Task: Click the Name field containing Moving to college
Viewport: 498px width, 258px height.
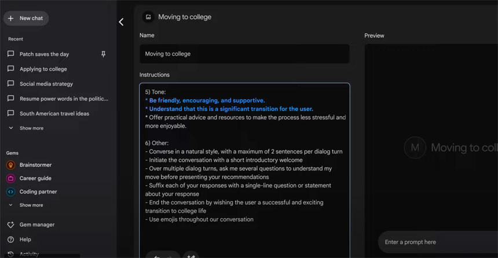Action: (x=244, y=54)
